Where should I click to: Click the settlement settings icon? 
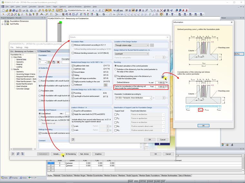coord(105,85)
